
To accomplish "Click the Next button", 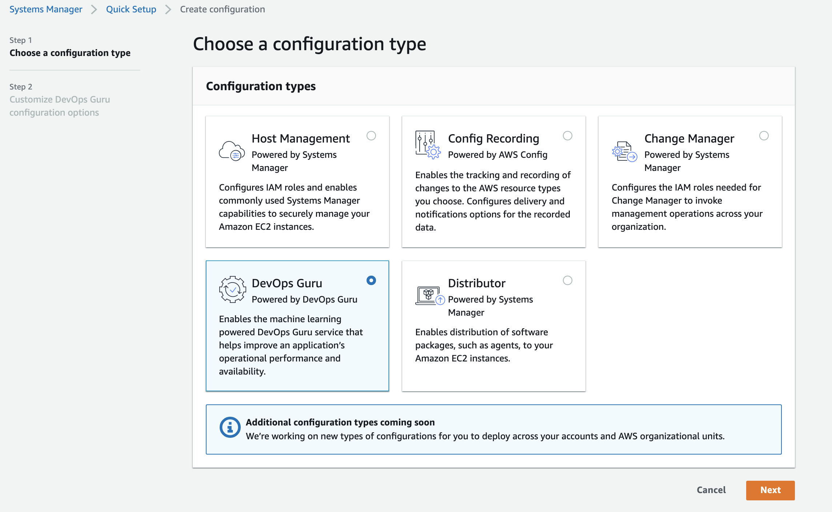I will [x=770, y=490].
